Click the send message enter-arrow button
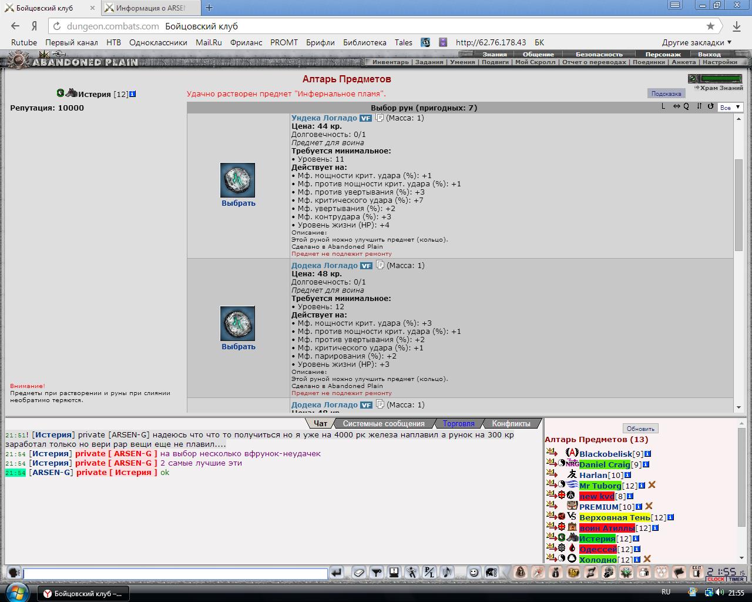 pyautogui.click(x=337, y=573)
